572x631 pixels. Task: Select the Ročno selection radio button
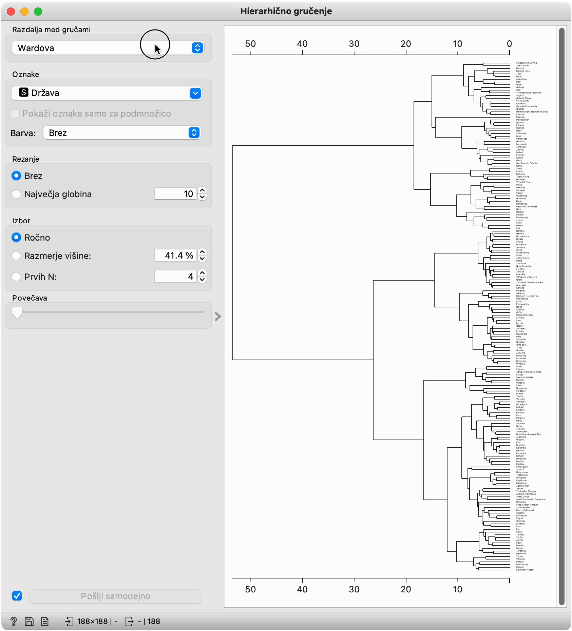click(16, 237)
